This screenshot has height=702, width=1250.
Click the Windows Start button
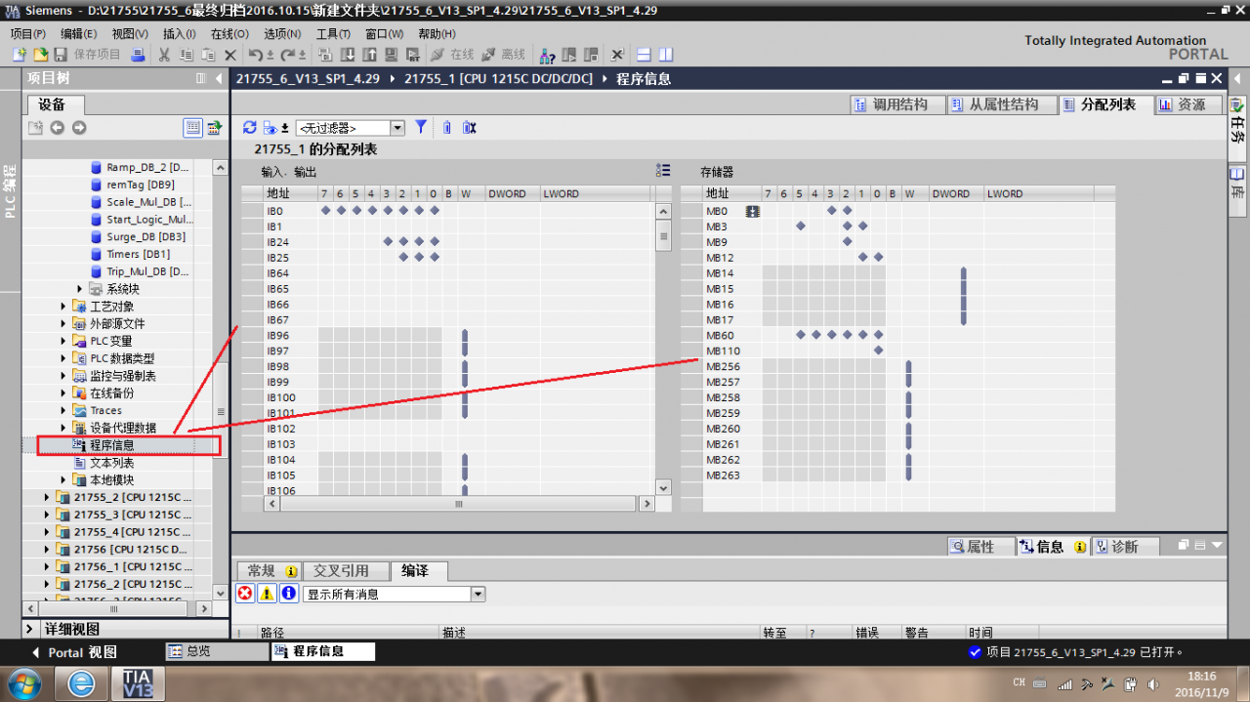pos(26,683)
